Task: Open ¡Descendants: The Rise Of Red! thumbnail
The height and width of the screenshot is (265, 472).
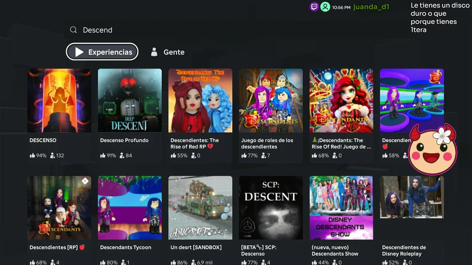Action: click(341, 100)
